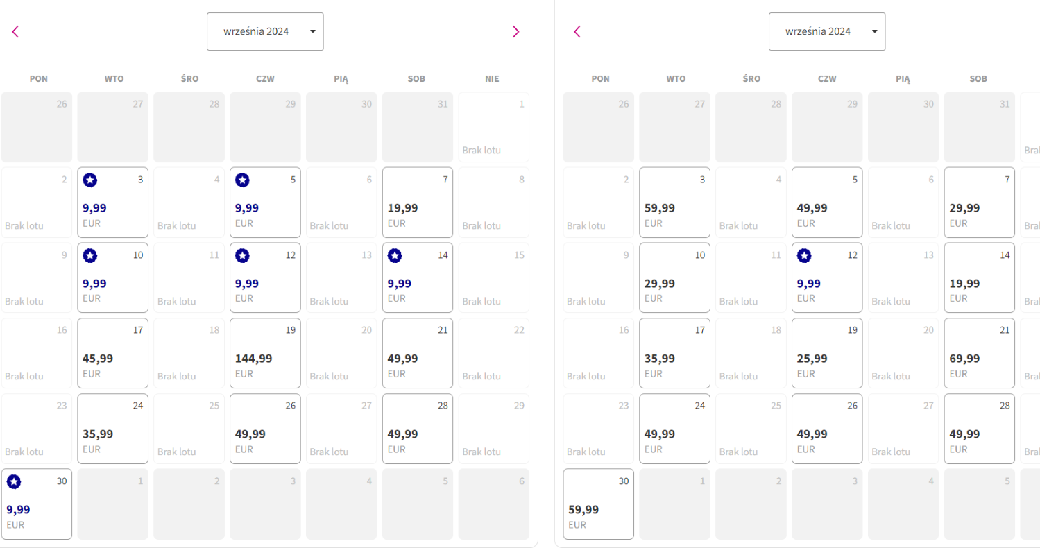1040x548 pixels.
Task: Go to next month in left calendar
Action: tap(515, 31)
